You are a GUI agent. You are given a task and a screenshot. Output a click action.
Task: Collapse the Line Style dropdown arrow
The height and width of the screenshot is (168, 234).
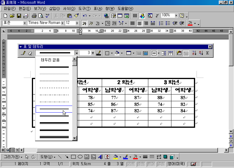[x=77, y=53]
